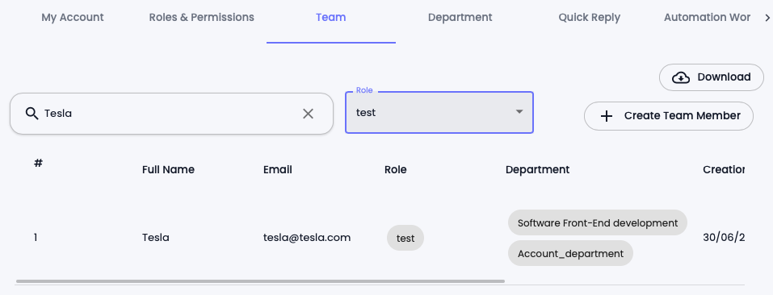The height and width of the screenshot is (295, 773).
Task: Click the Account_department chip
Action: [x=570, y=253]
